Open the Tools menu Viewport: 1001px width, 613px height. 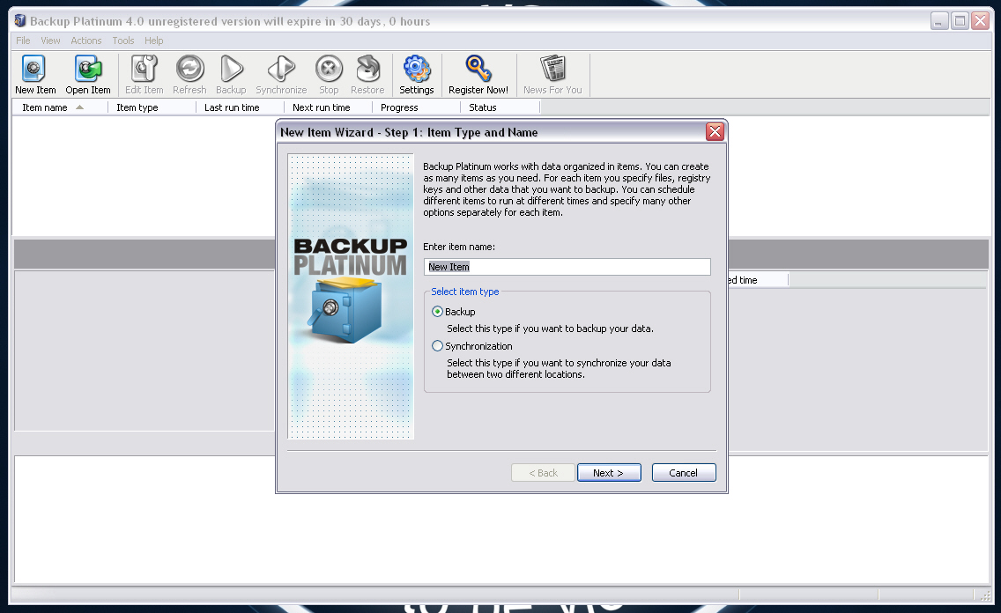123,41
